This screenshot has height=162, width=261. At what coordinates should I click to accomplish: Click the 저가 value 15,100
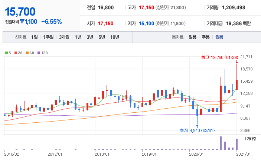[147, 23]
